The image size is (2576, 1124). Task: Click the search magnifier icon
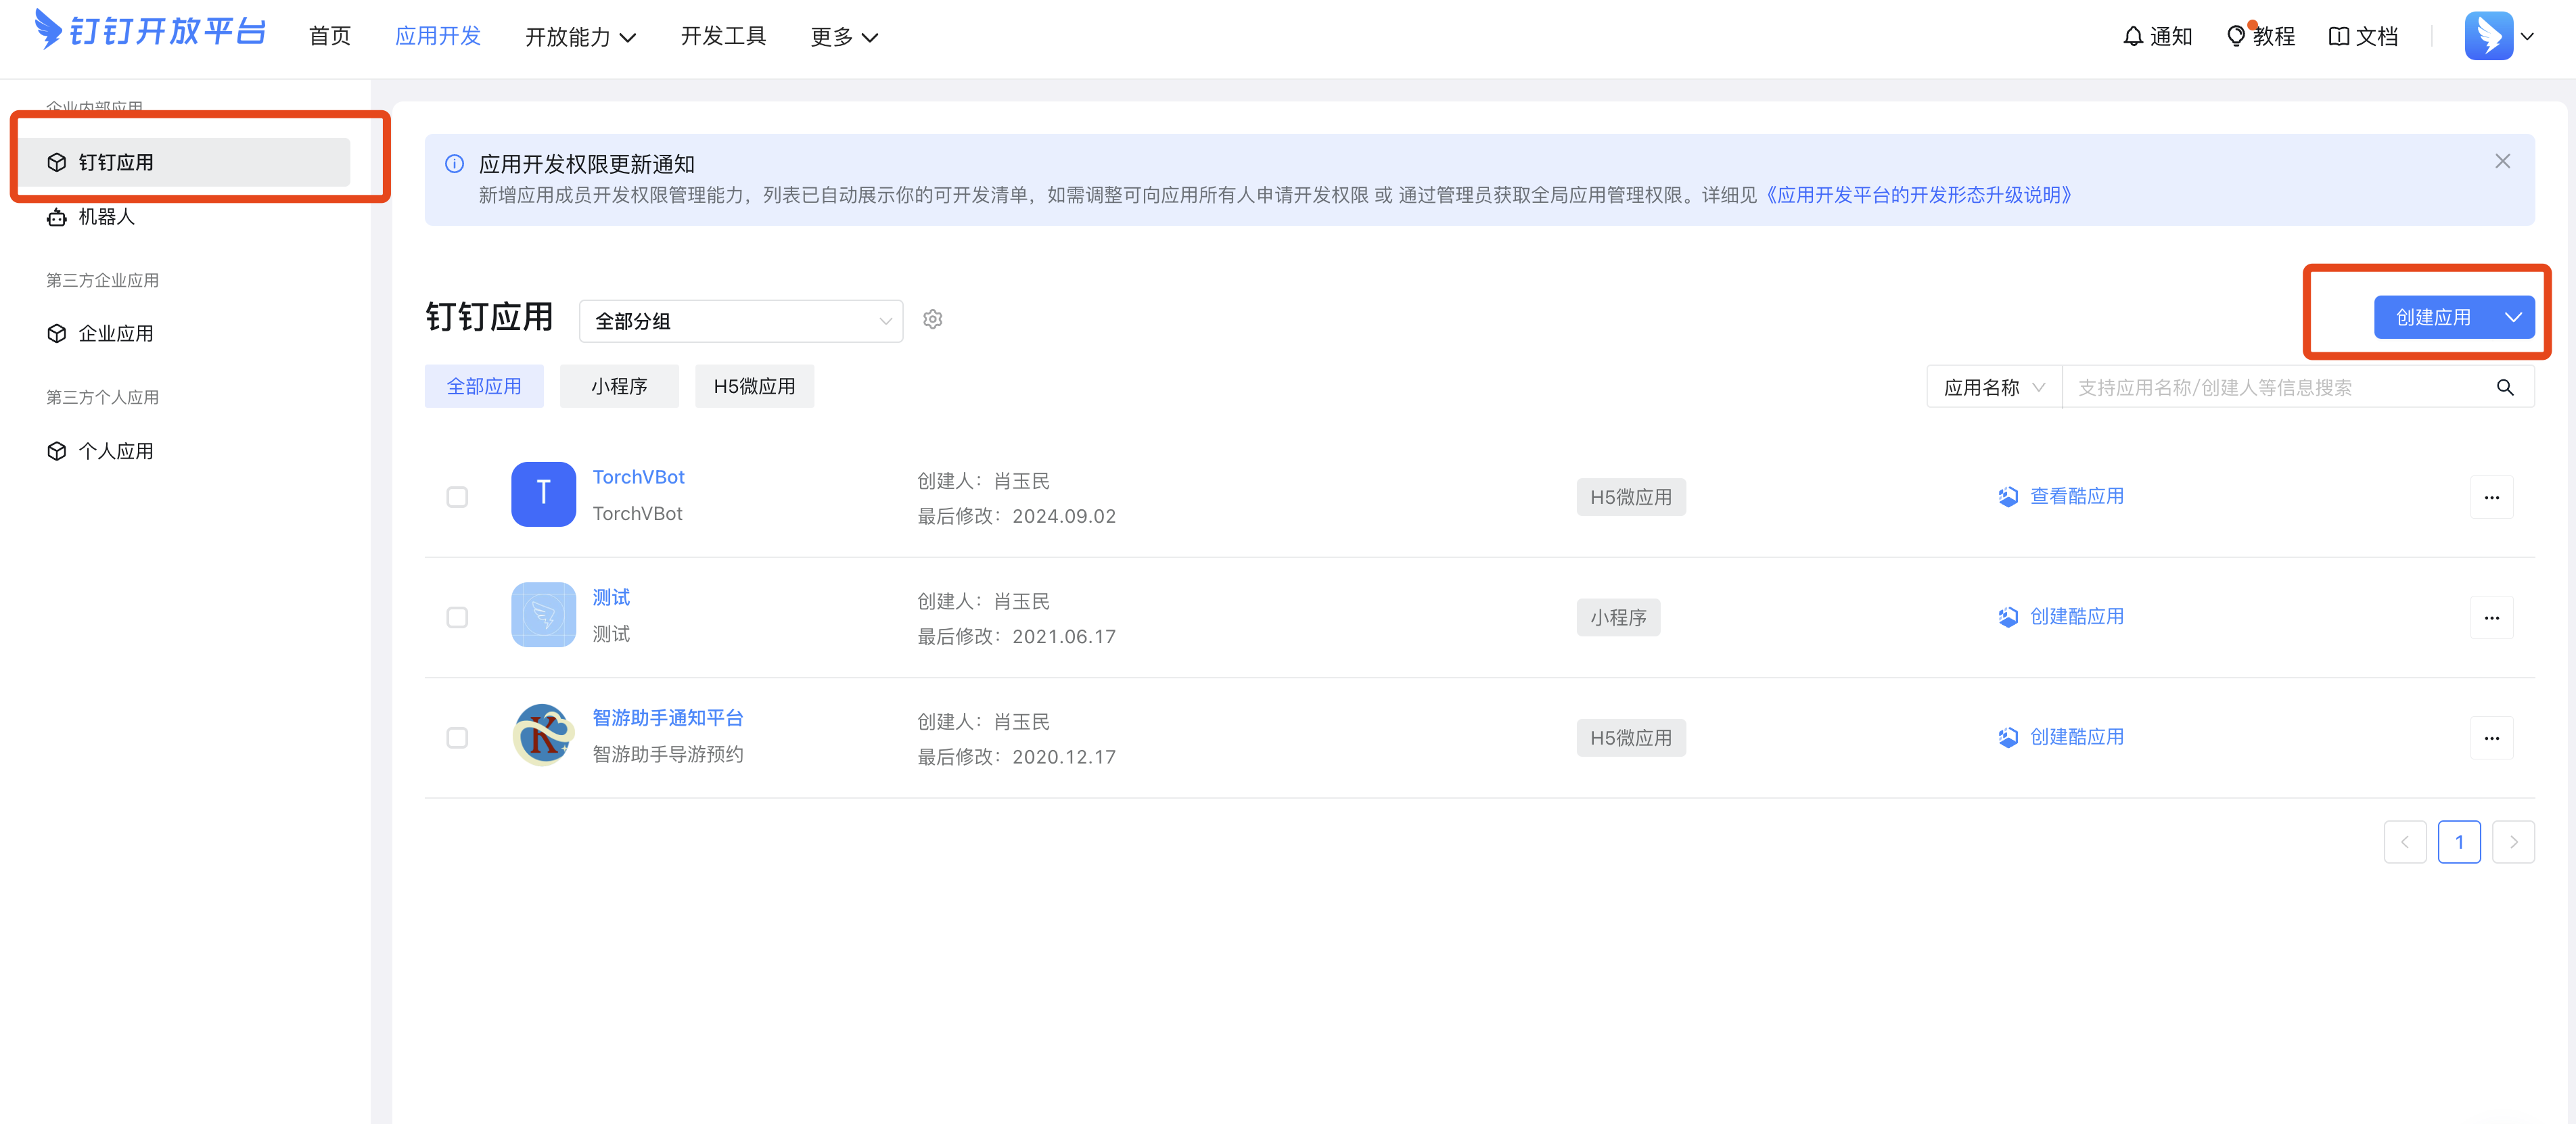click(x=2504, y=388)
